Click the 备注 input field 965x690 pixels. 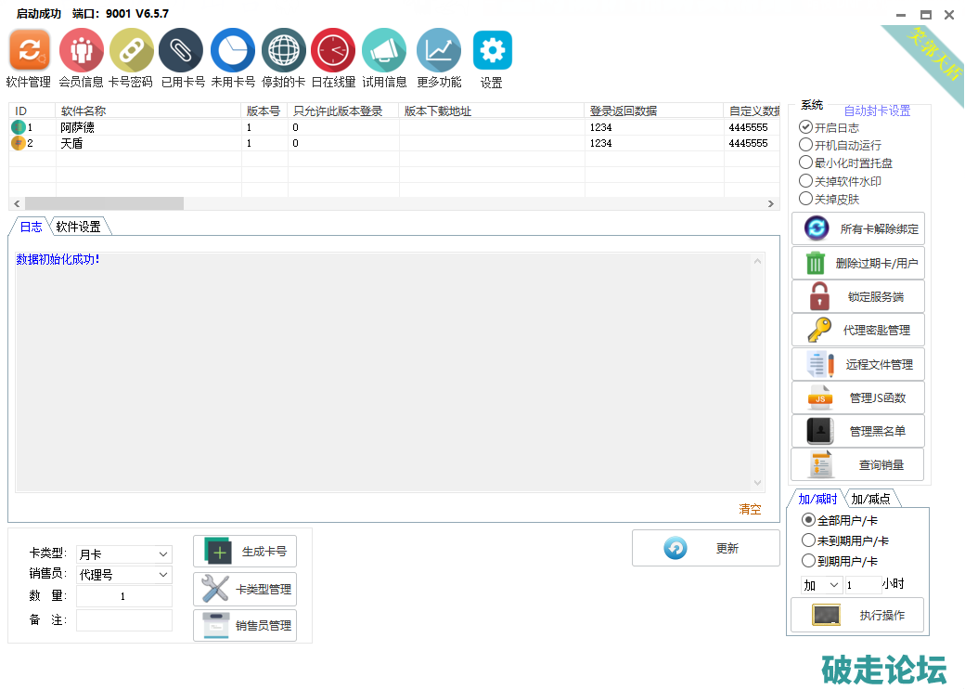click(x=123, y=620)
